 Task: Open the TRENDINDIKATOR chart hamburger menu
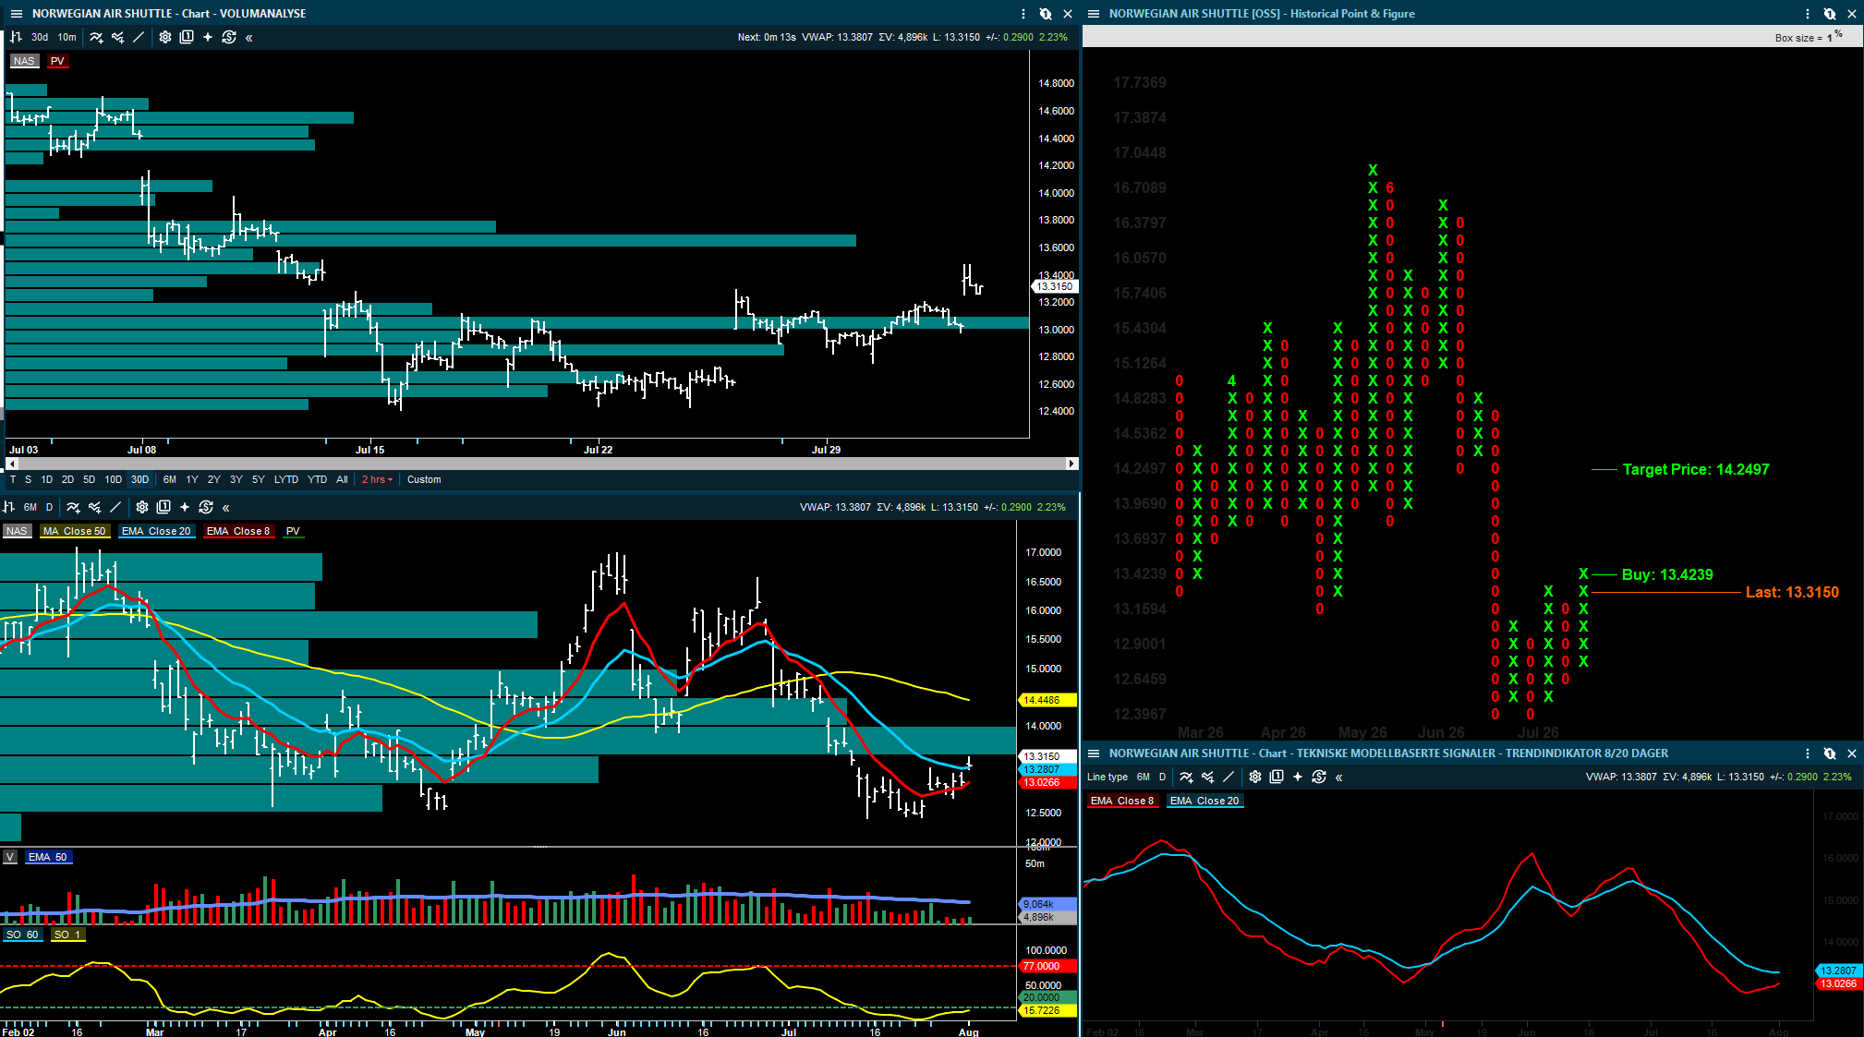click(1094, 754)
